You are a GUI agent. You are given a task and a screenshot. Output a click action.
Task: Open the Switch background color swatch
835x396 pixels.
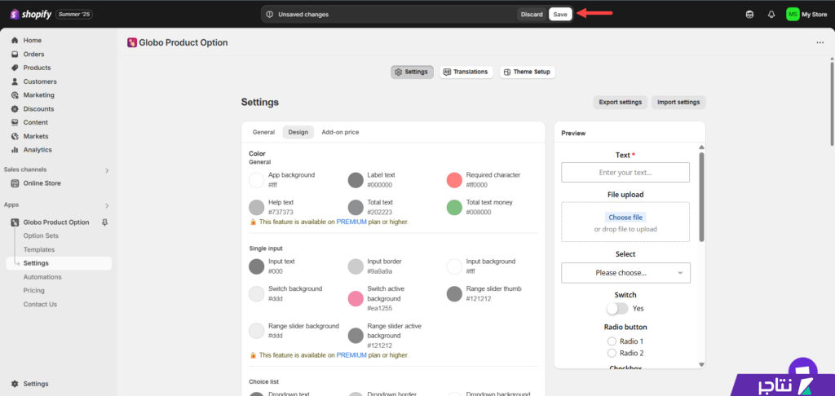[257, 294]
